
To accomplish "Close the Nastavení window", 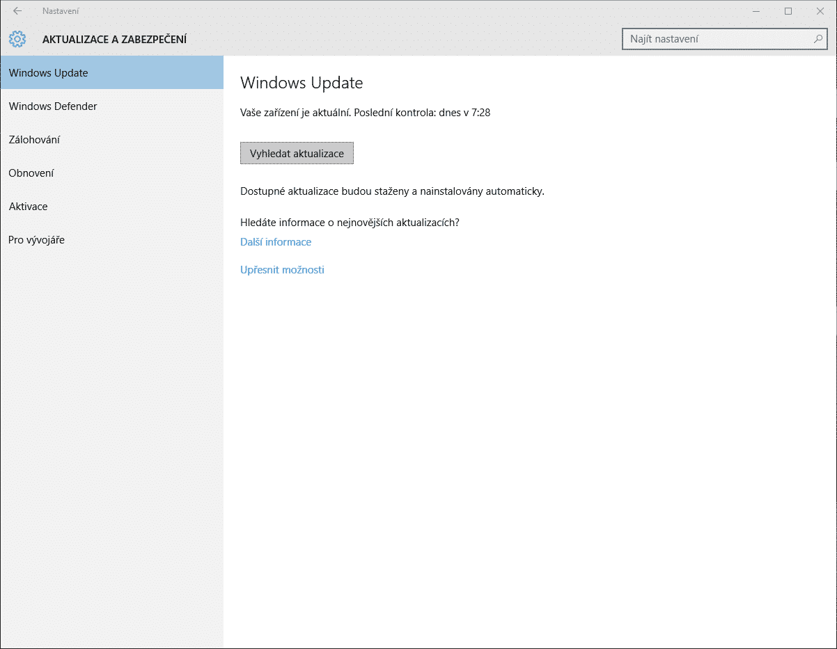I will click(820, 11).
